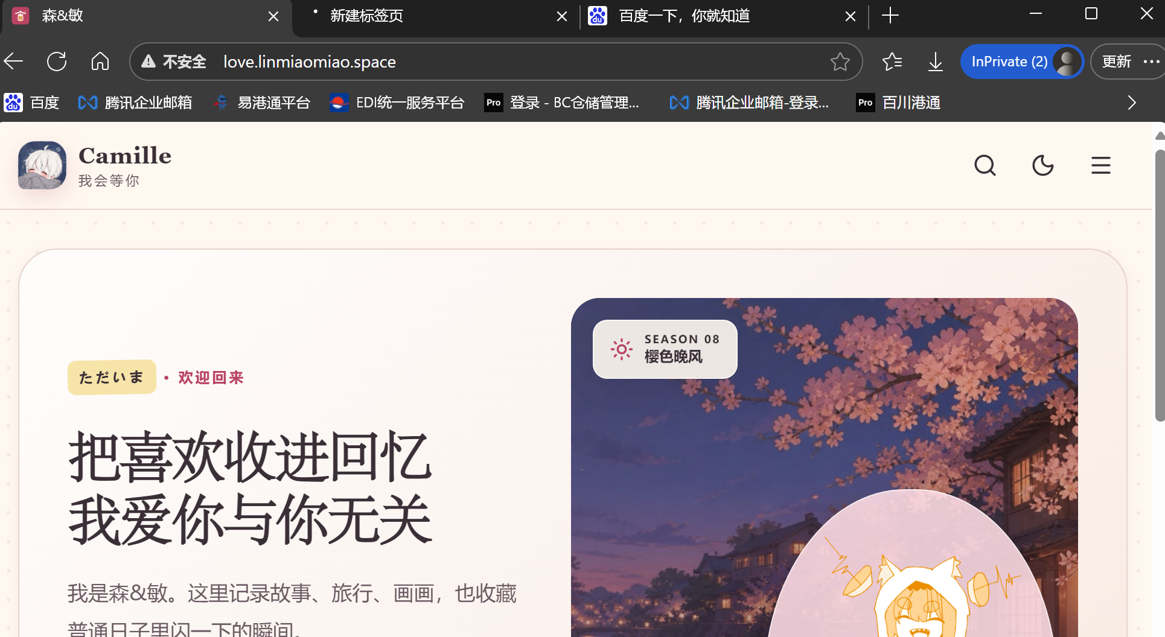Open browser settings and more menu
Image resolution: width=1165 pixels, height=637 pixels.
tap(1152, 62)
